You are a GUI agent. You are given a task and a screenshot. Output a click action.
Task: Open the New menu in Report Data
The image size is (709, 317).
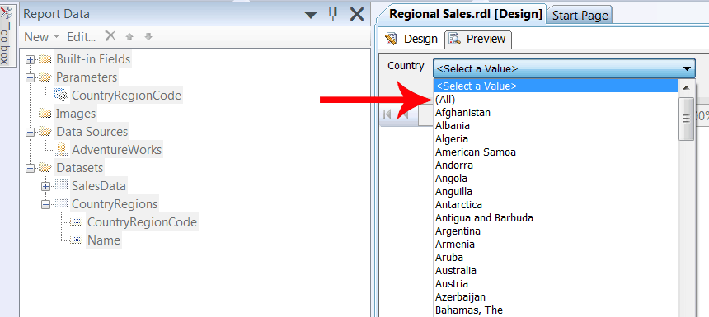coord(41,36)
